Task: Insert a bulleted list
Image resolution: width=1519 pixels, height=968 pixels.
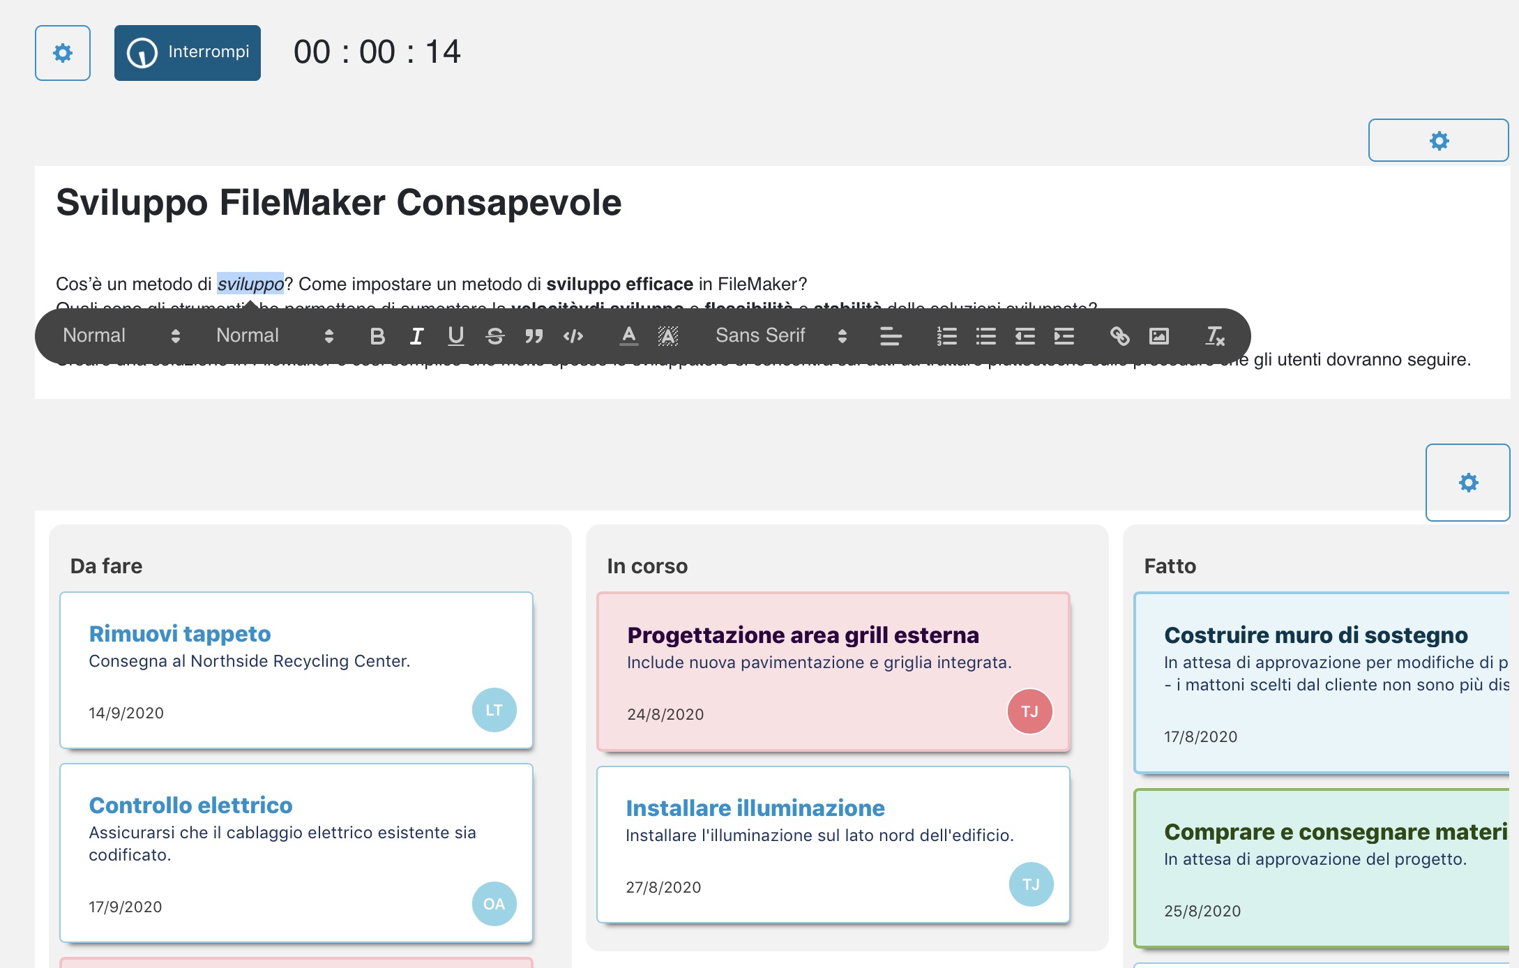Action: [985, 336]
